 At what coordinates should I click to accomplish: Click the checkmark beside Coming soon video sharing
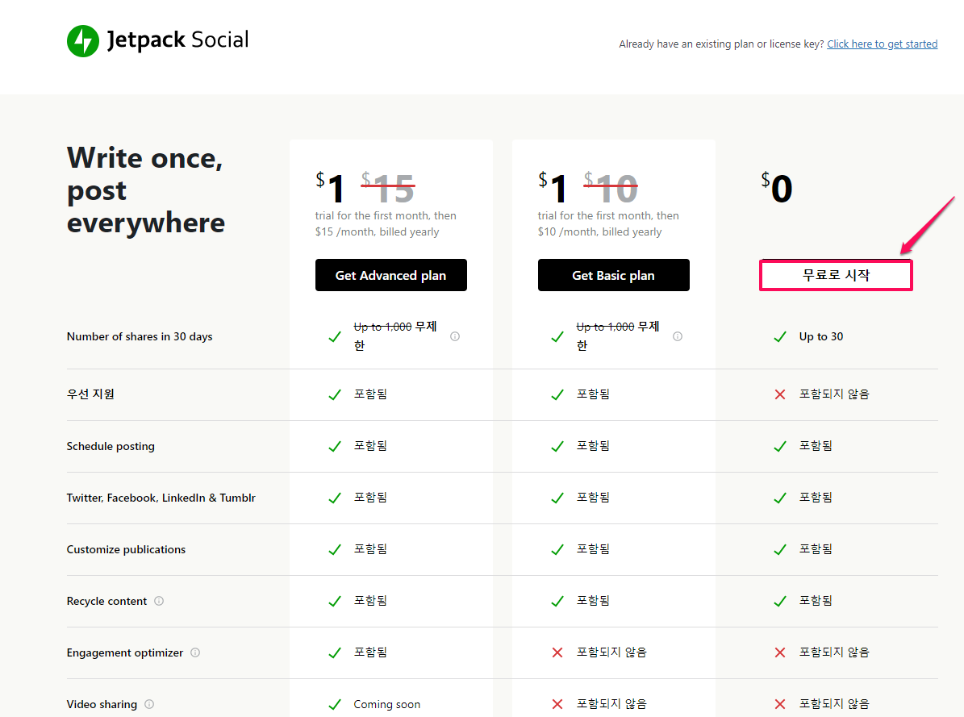(335, 703)
